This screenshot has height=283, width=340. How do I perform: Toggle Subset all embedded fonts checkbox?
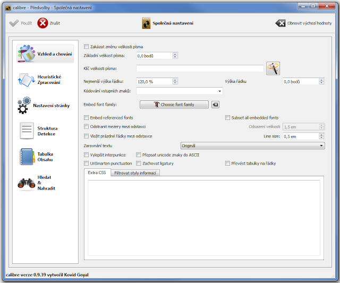[227, 118]
